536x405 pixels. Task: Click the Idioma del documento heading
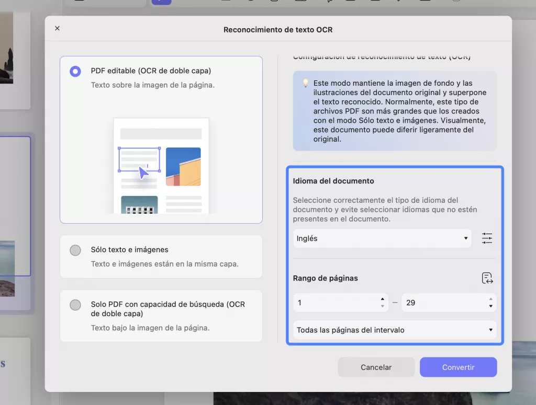click(333, 181)
